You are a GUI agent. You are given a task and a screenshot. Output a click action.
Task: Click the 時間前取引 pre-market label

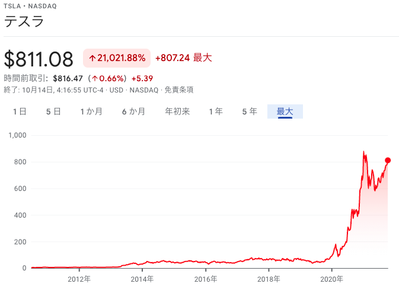tap(25, 78)
